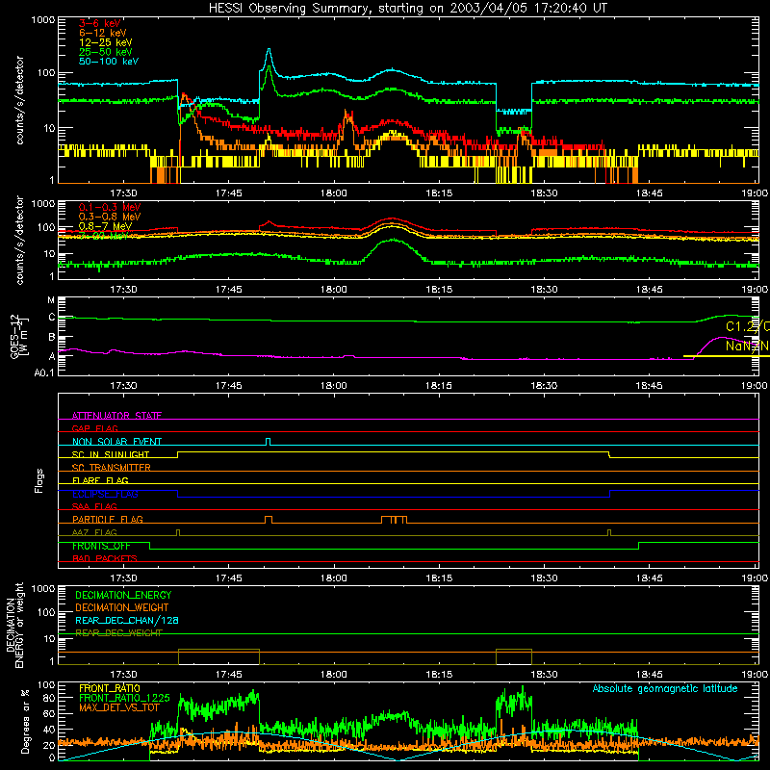This screenshot has height=770, width=770.
Task: Click the A0.1 tick label on GOES axis
Action: pyautogui.click(x=44, y=373)
